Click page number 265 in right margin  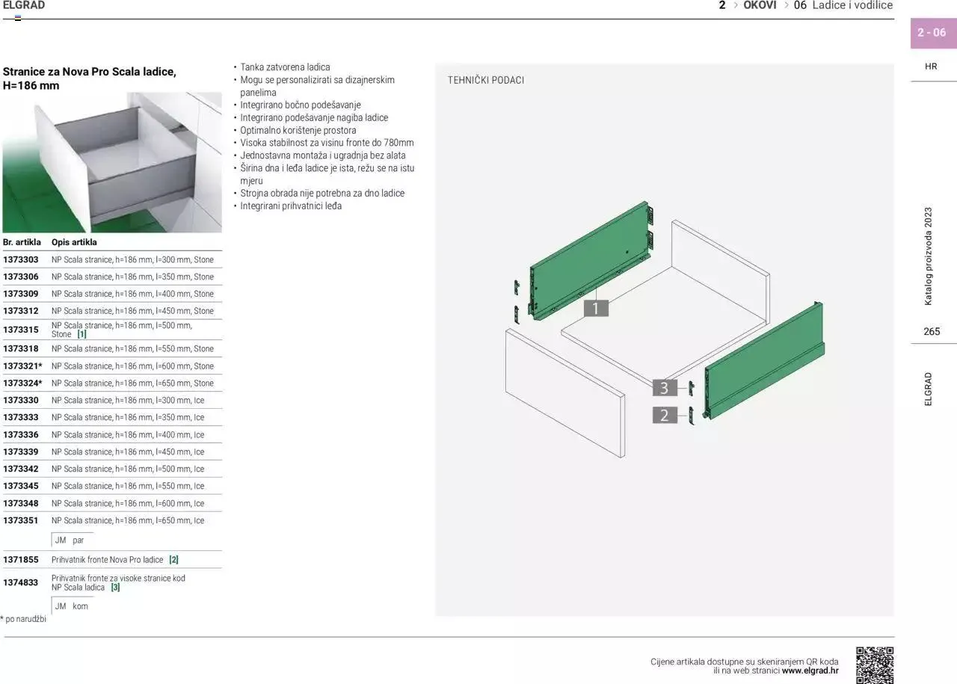[932, 332]
